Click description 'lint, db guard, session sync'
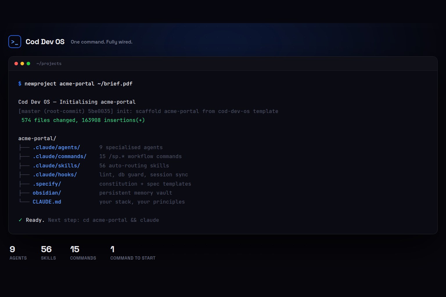 click(x=144, y=175)
